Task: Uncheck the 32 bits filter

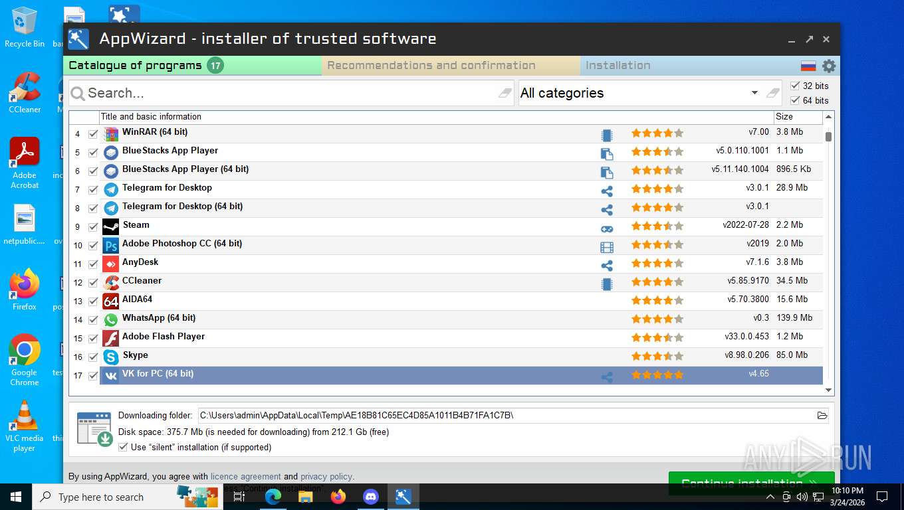Action: 795,86
